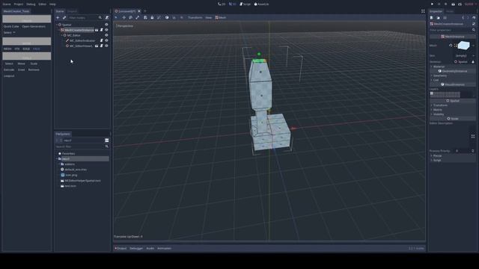Open the Debug menu
479x269 pixels.
(31, 4)
